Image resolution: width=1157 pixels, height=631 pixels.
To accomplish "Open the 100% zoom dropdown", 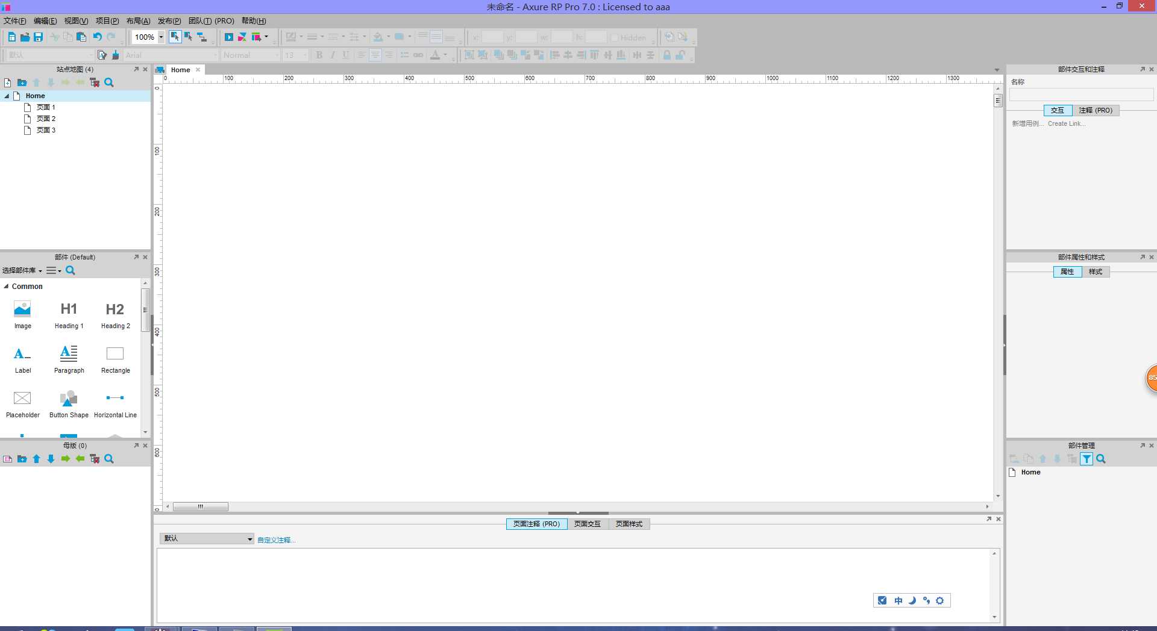I will (161, 37).
